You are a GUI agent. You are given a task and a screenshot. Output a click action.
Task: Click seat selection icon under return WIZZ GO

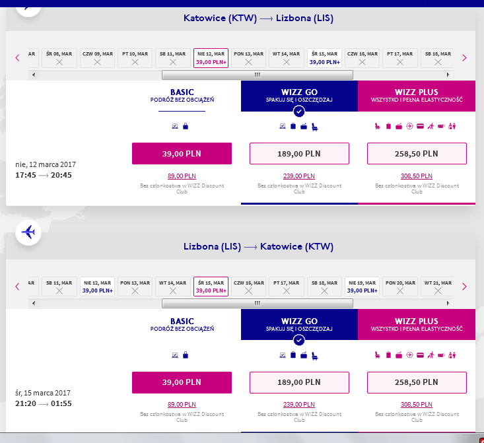click(314, 356)
